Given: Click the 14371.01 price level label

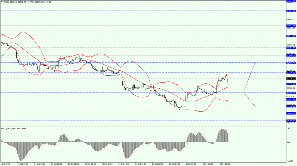Looking at the screenshot, I should (291, 11).
